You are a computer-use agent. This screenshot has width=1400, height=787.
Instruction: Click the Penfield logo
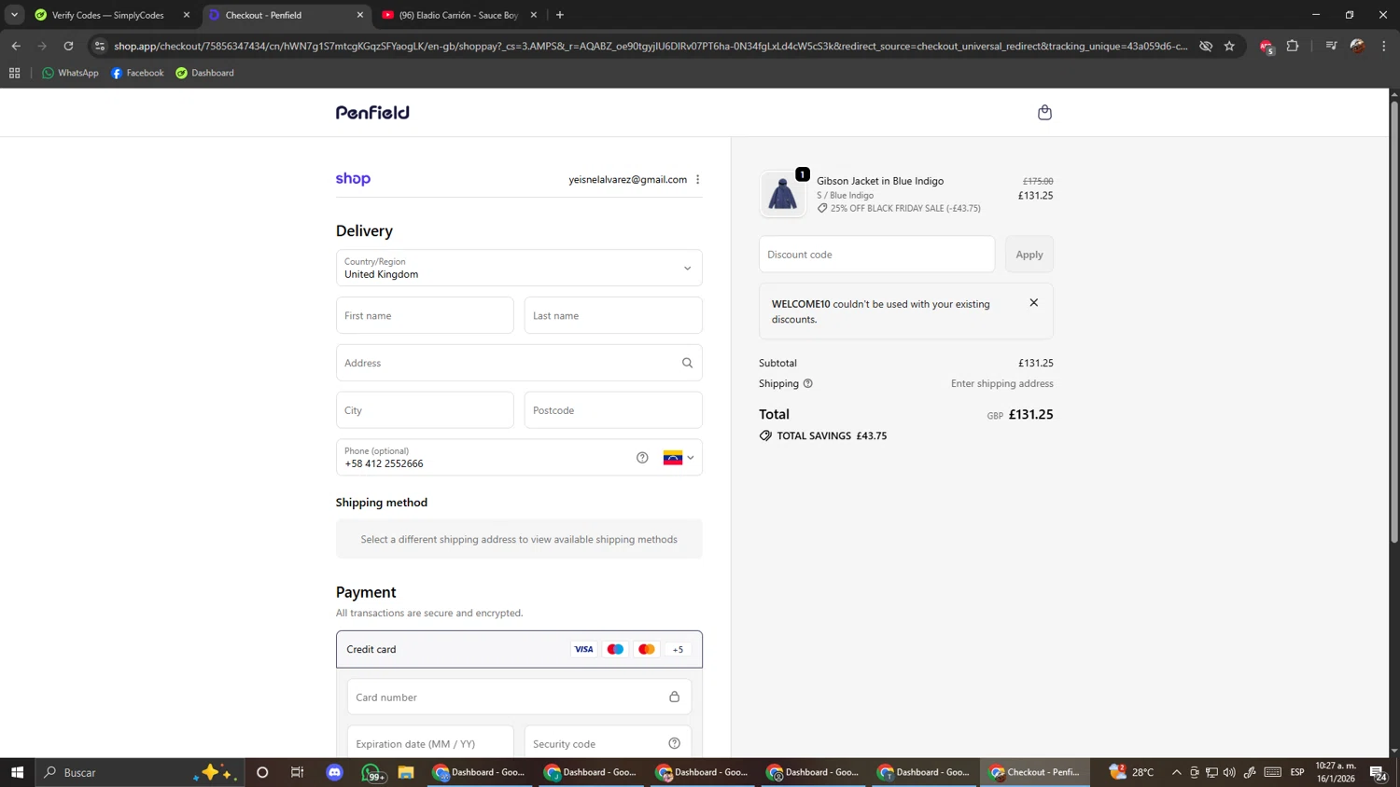tap(372, 113)
